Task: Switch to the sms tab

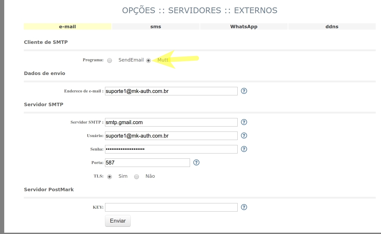Action: [x=156, y=27]
